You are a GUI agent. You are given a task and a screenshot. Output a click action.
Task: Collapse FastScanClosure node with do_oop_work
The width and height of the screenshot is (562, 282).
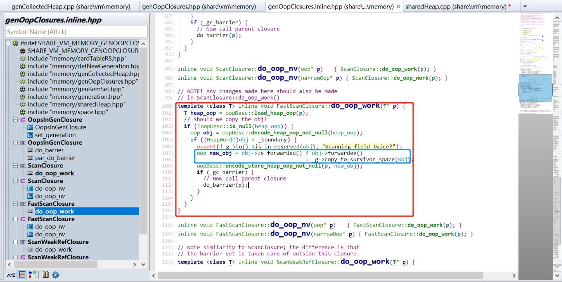[15, 204]
